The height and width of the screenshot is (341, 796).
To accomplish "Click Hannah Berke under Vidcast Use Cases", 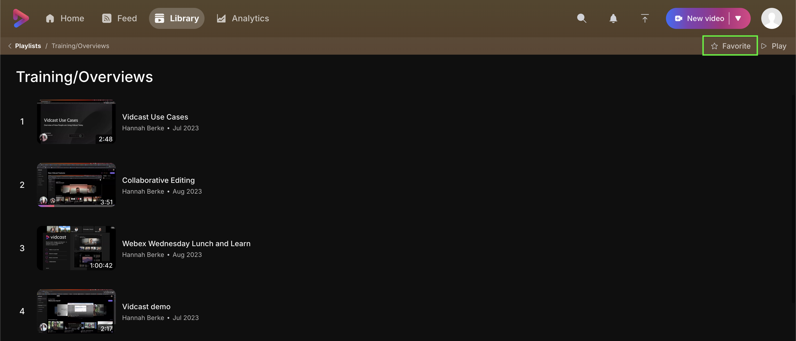I will tap(143, 128).
